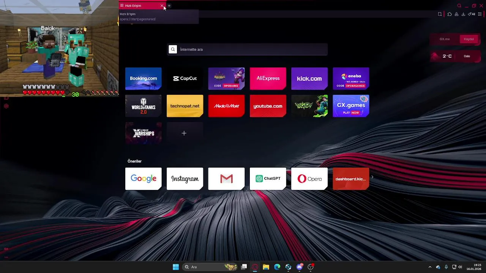Viewport: 486px width, 273px height.
Task: Open the Instagram suggestion tile
Action: (x=185, y=179)
